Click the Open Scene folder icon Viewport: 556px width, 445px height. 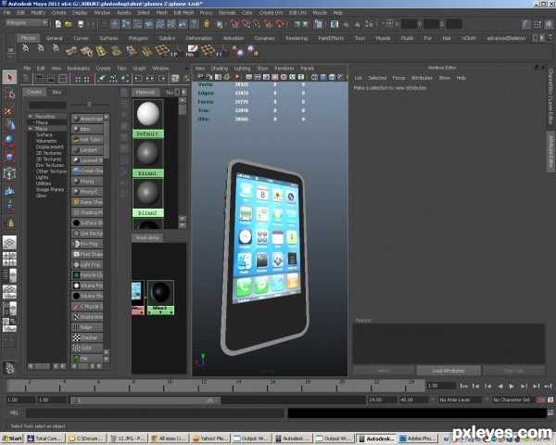click(69, 24)
